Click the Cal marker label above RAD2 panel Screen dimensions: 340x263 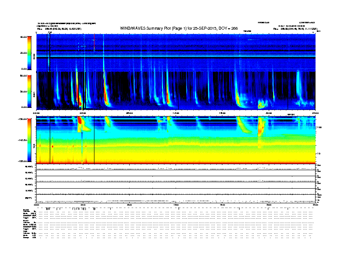click(50, 32)
